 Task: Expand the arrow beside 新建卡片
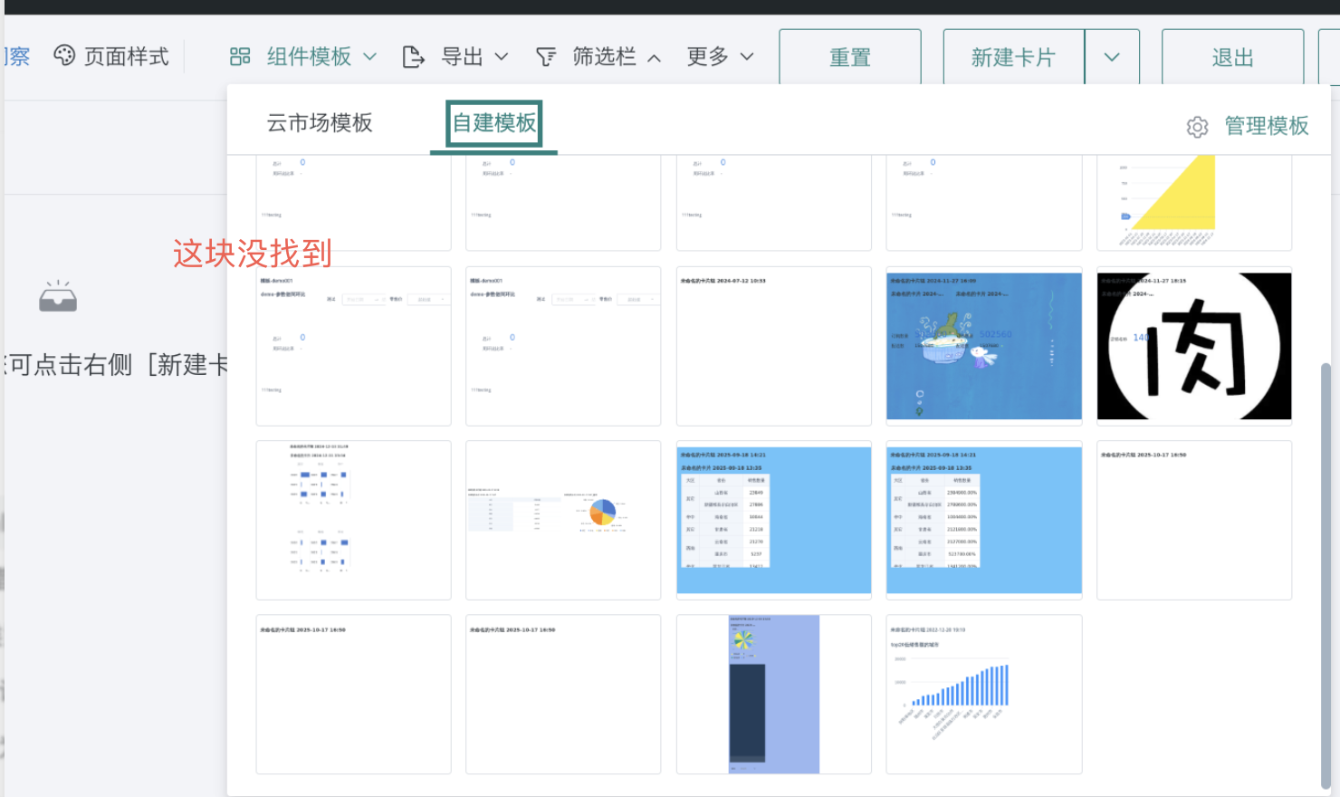[1112, 57]
